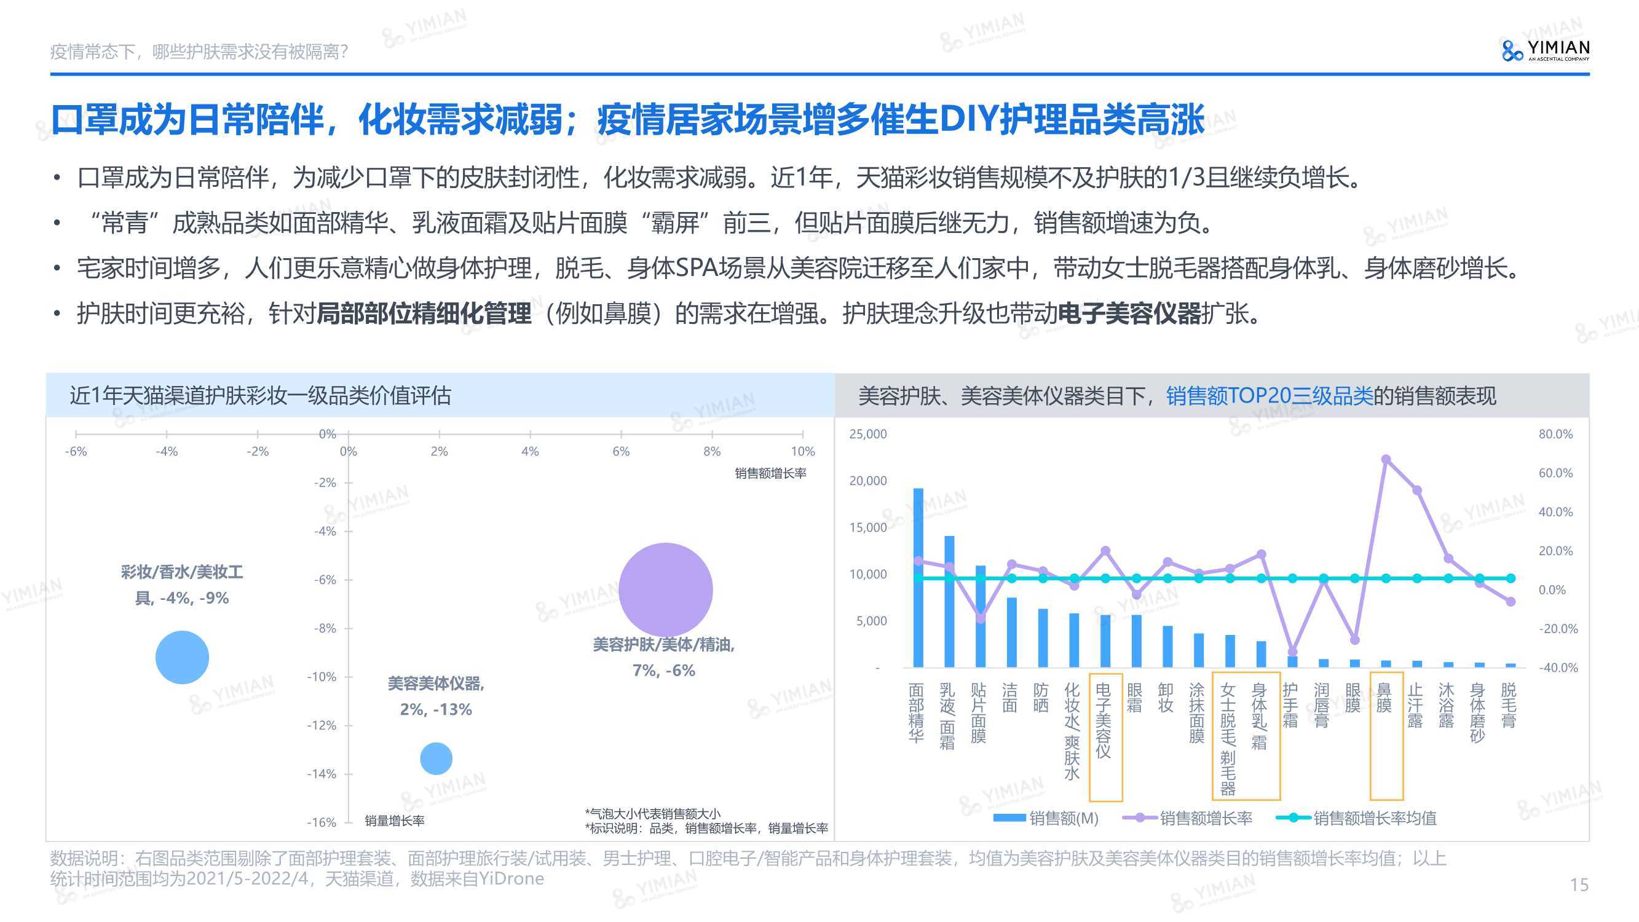Click the *气泡大小代表销售额大小 note
This screenshot has width=1639, height=922.
[x=653, y=813]
